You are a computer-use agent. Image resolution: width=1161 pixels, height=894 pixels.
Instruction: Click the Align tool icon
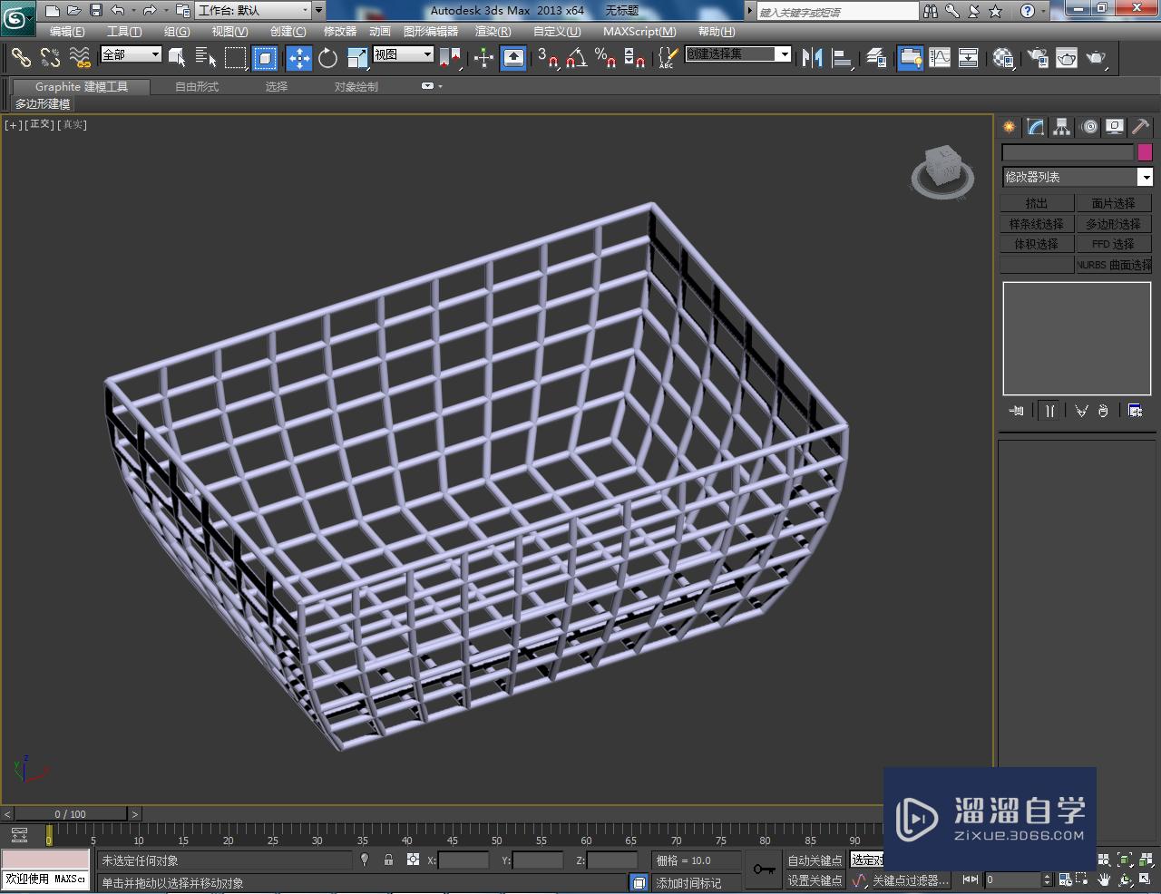pyautogui.click(x=843, y=58)
